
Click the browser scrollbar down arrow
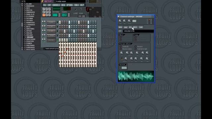(22, 49)
